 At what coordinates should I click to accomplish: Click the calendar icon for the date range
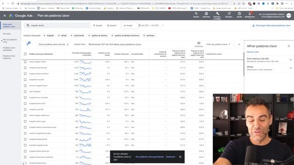tap(140, 26)
